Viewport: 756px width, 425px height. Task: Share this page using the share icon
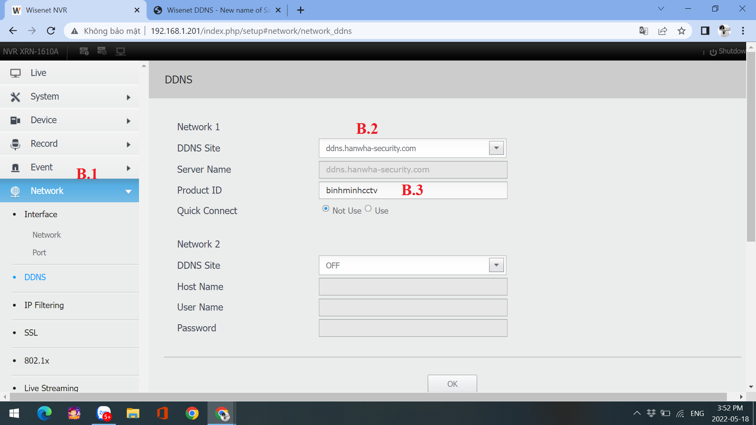click(663, 31)
